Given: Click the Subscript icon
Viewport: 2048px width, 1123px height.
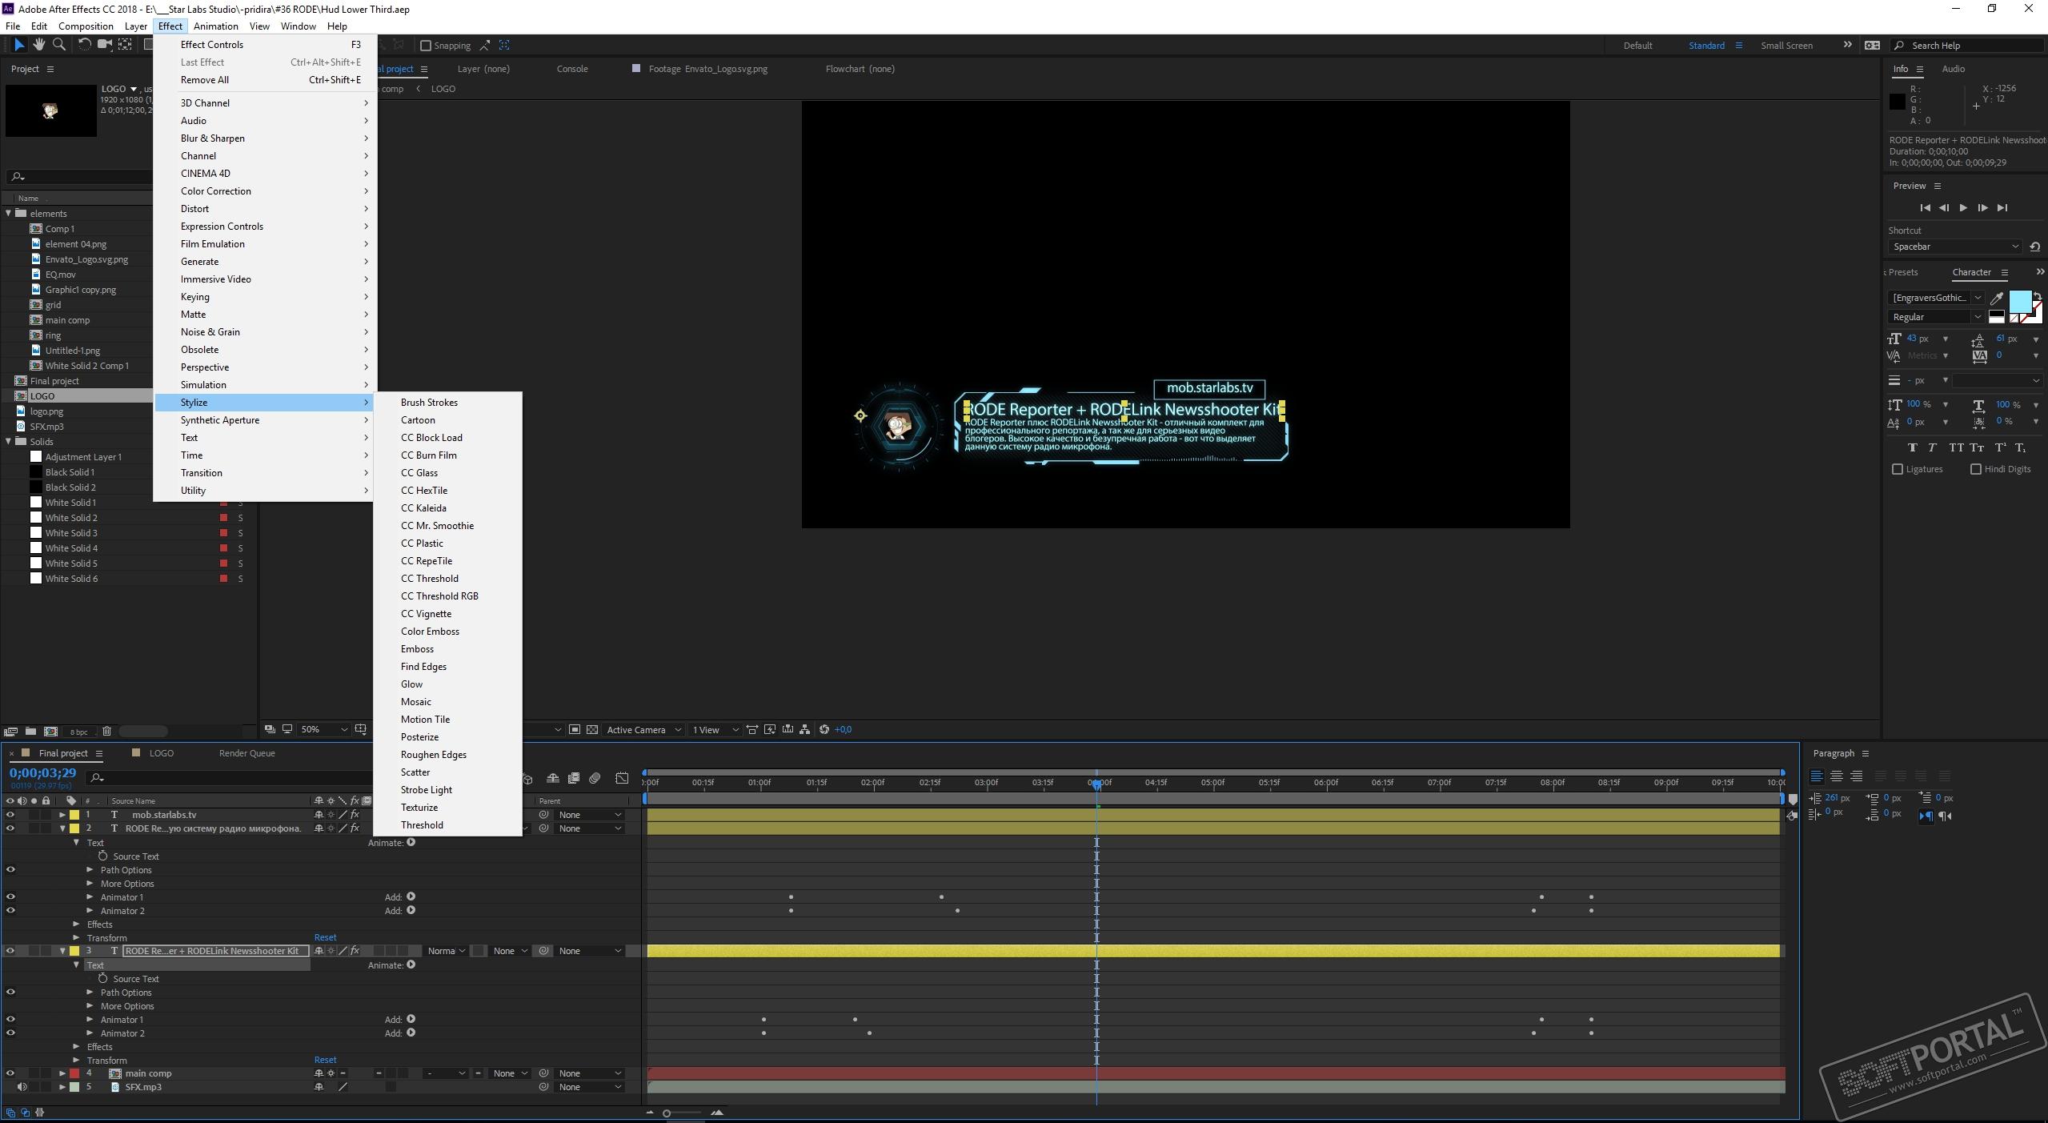Looking at the screenshot, I should coord(2020,447).
